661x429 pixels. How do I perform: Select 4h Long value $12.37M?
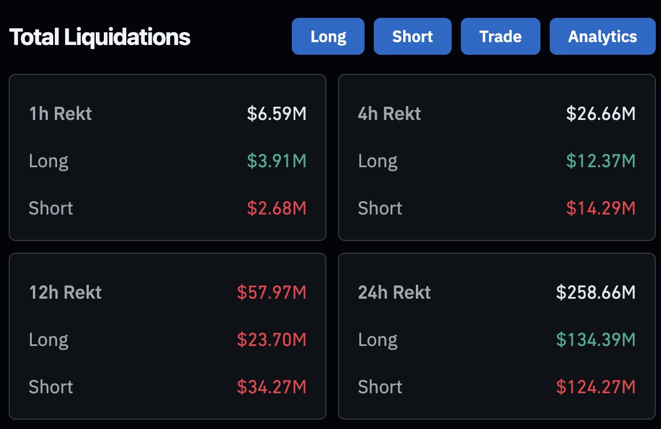click(x=600, y=161)
